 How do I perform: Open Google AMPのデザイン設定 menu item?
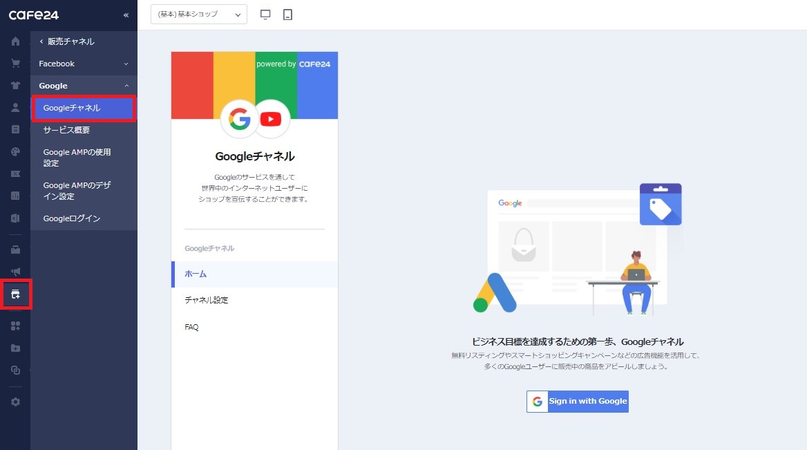(77, 191)
